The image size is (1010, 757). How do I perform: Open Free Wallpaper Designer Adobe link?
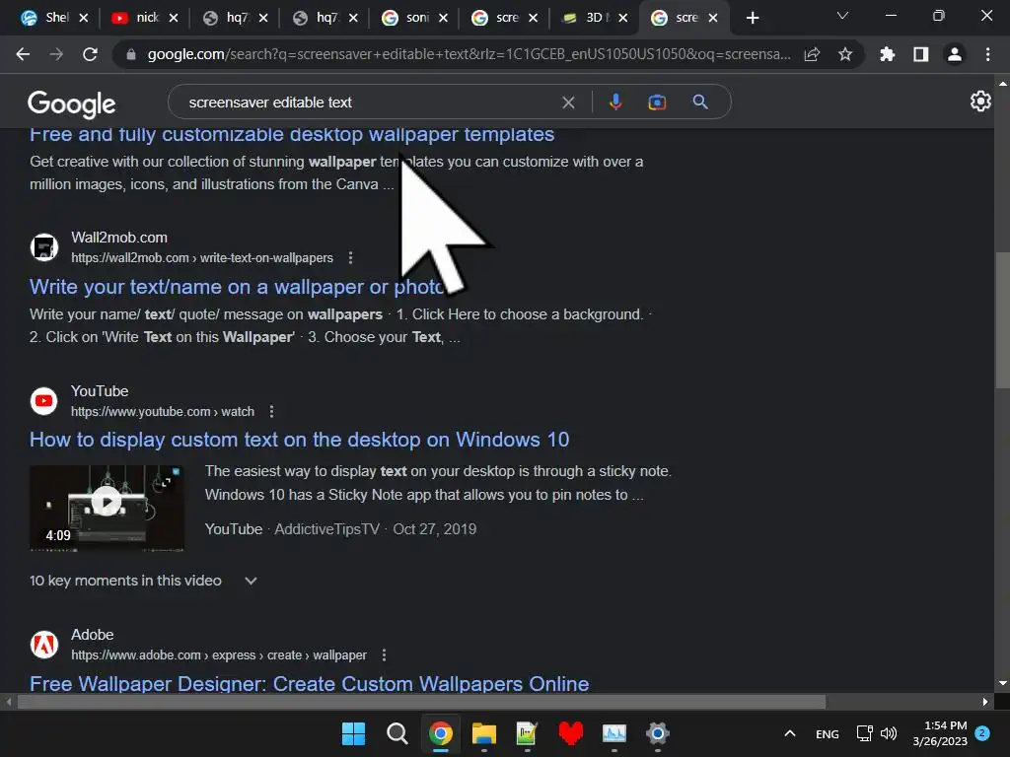tap(309, 684)
